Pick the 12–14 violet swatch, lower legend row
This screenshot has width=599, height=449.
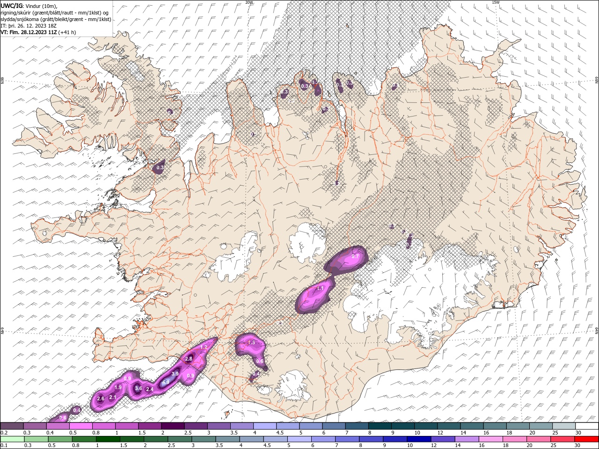click(443, 439)
